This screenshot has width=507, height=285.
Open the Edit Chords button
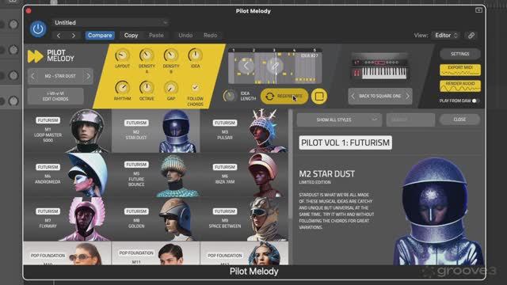pyautogui.click(x=55, y=96)
